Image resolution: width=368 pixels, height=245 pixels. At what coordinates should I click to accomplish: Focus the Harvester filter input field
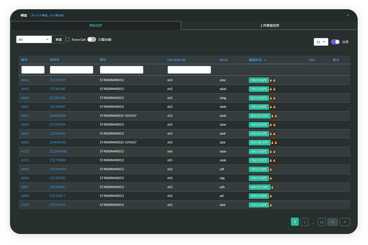coord(189,70)
